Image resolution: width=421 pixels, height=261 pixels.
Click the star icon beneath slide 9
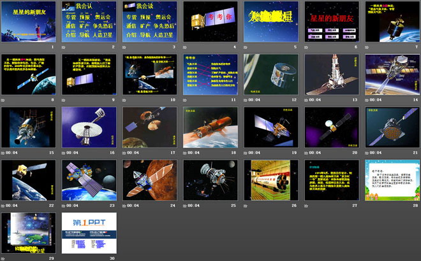click(64, 100)
